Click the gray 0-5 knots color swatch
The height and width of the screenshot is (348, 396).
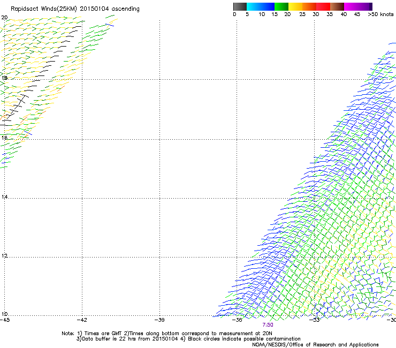click(240, 6)
